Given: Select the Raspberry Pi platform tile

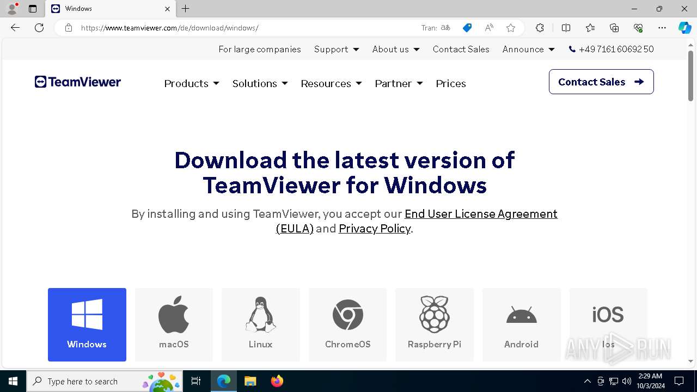Looking at the screenshot, I should [435, 324].
